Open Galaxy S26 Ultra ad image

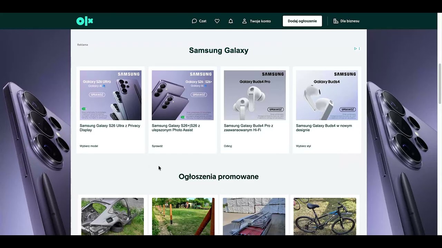110,95
